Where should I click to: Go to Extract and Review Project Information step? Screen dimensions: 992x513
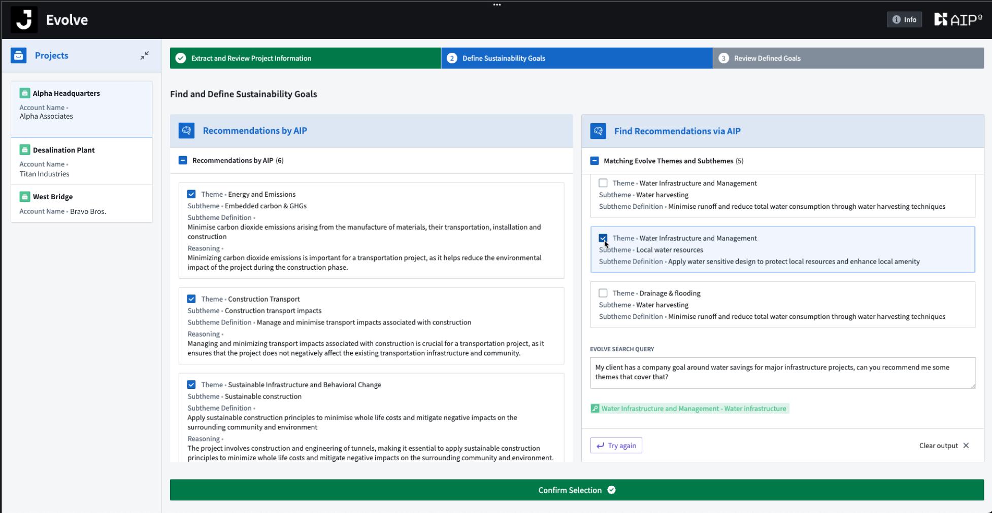(x=305, y=58)
